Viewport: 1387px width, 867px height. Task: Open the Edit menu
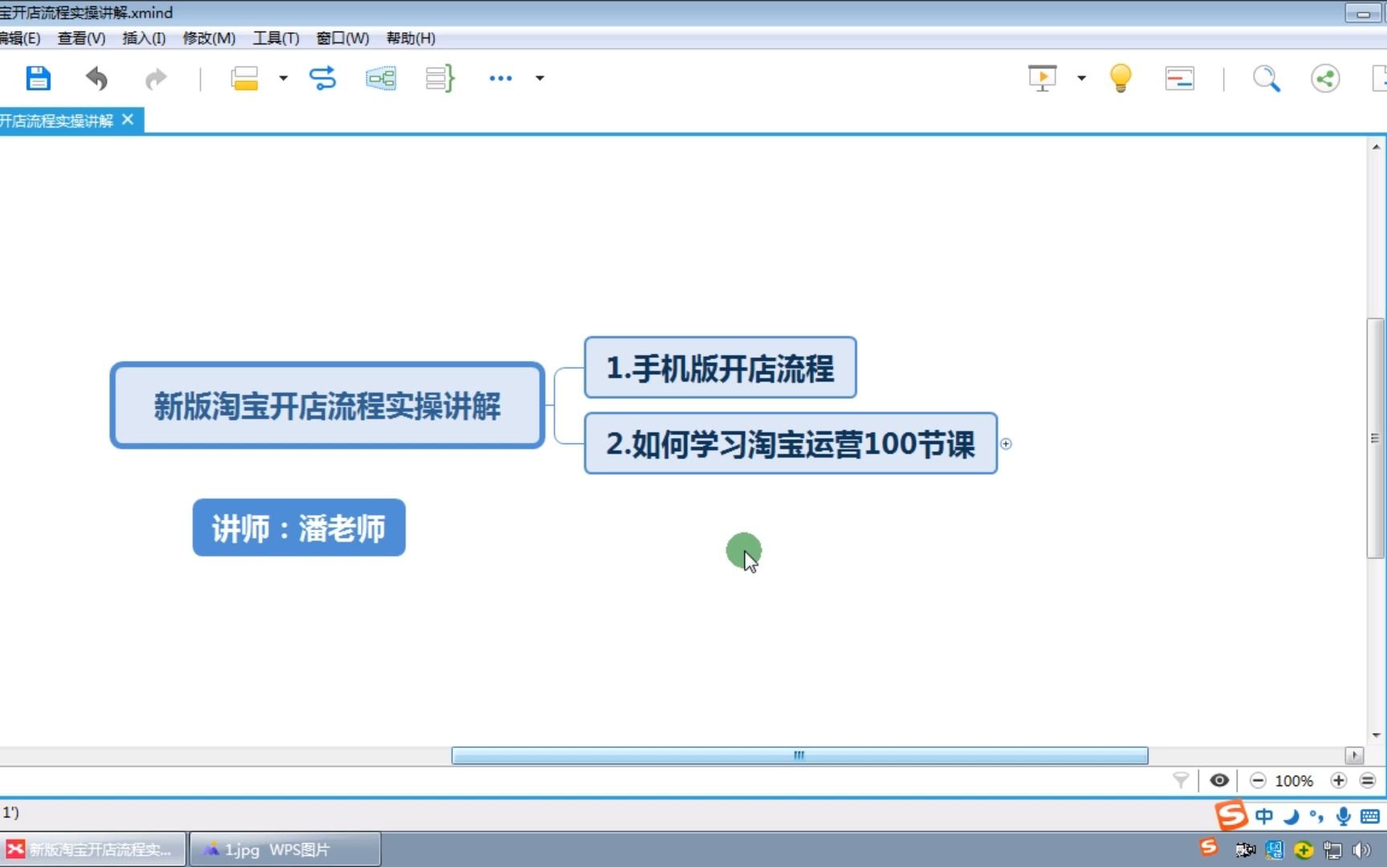click(x=19, y=38)
